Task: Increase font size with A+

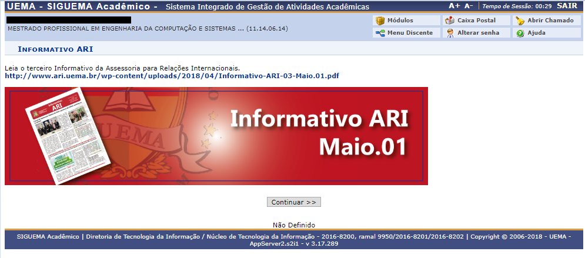Action: click(454, 6)
